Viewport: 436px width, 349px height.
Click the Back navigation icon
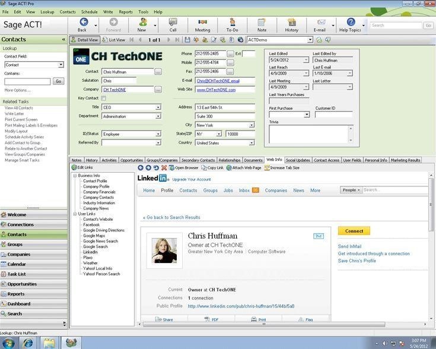click(x=82, y=23)
